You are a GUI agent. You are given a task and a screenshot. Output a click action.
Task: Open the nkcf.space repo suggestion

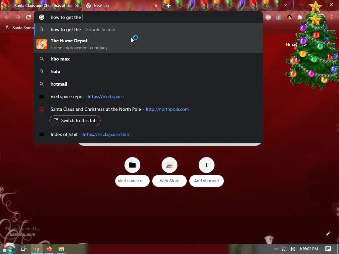148,97
